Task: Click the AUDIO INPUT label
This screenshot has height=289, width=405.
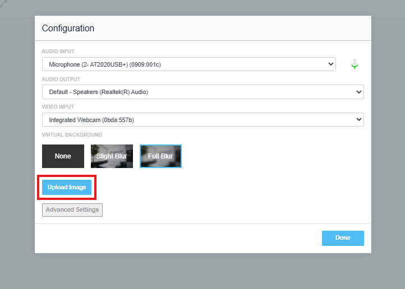Action: tap(58, 52)
